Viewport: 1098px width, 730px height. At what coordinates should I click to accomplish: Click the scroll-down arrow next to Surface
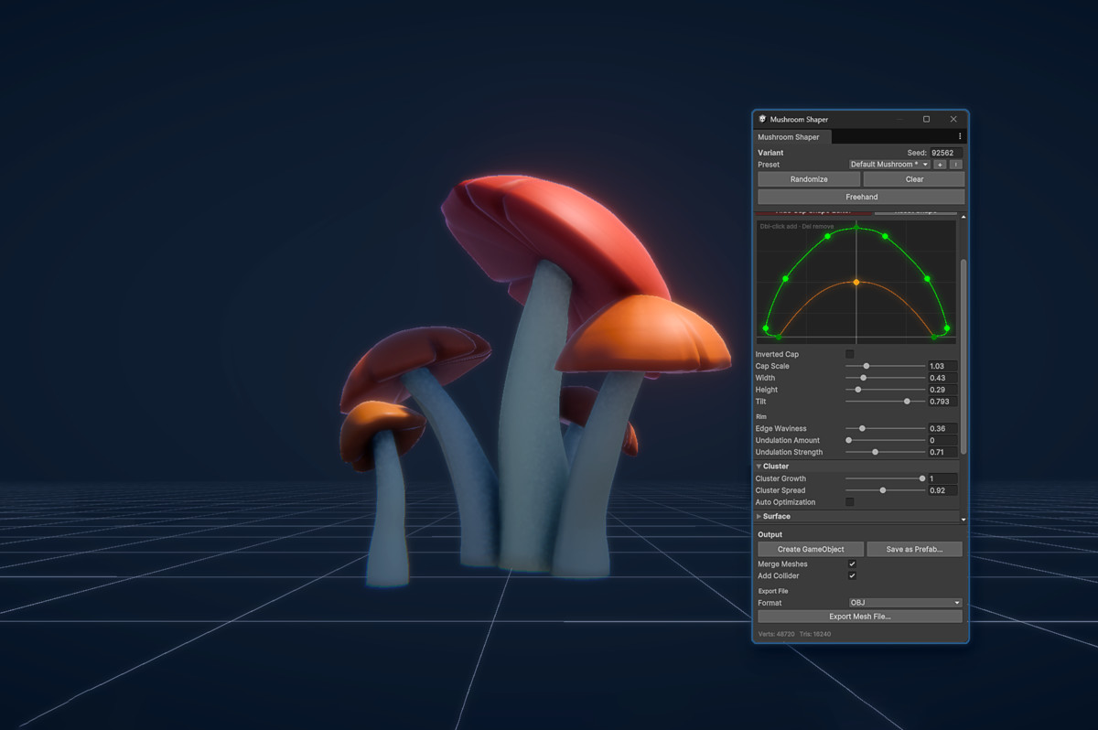click(963, 519)
